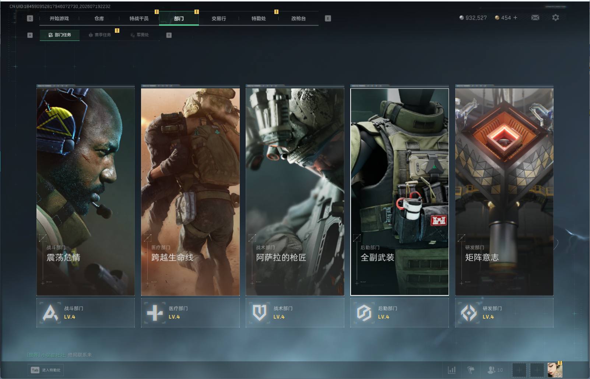590x379 pixels.
Task: Select the 医疗部门 LV.4 cross badge
Action: click(190, 313)
